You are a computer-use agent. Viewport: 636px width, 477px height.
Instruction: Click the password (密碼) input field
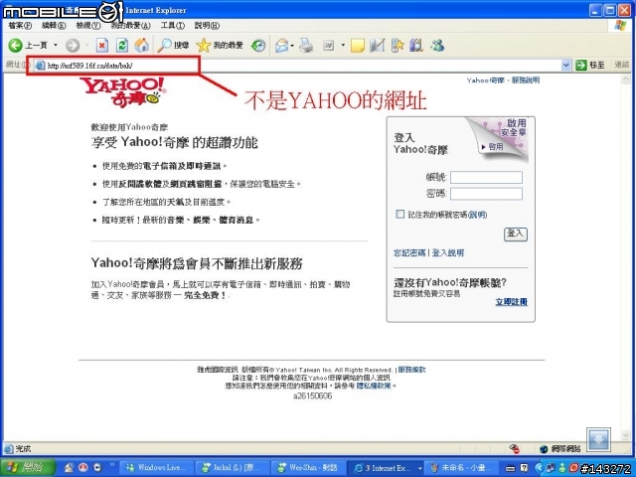point(486,194)
